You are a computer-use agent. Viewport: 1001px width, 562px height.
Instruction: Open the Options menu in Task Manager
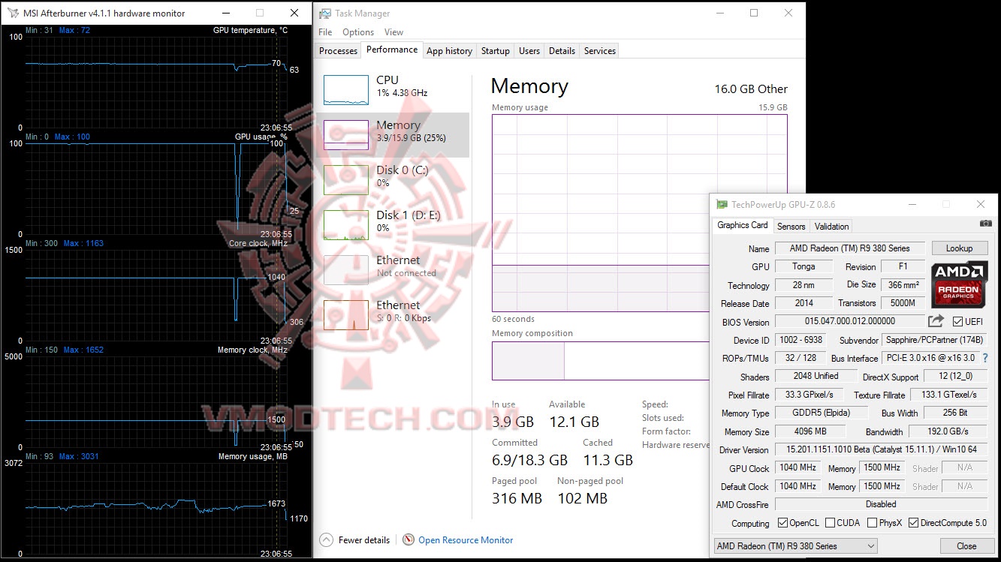[x=358, y=32]
